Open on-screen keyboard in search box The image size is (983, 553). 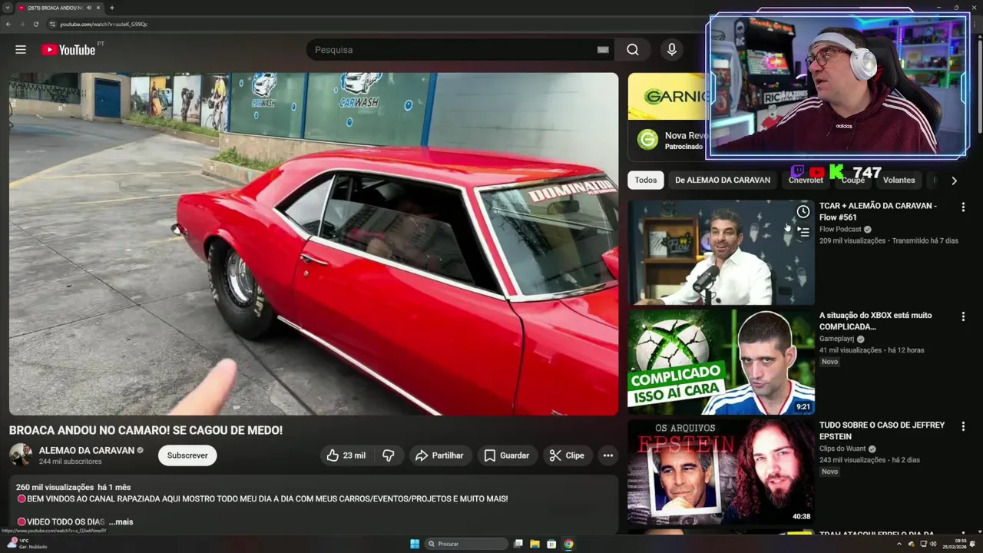603,50
